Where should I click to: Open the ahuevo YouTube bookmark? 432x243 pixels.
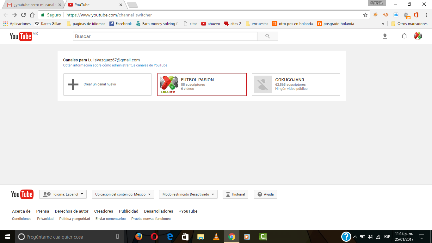pos(211,24)
